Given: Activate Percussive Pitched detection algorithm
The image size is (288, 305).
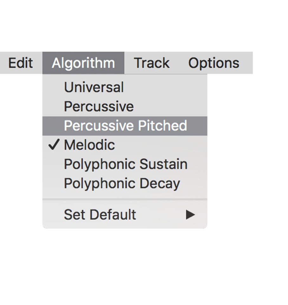Looking at the screenshot, I should click(x=125, y=126).
